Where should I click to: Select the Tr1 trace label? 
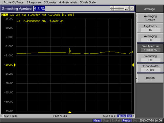(x=6, y=15)
